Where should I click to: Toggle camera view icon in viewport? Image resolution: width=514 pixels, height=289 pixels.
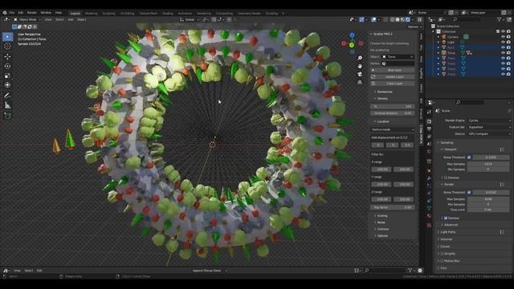pos(360,74)
